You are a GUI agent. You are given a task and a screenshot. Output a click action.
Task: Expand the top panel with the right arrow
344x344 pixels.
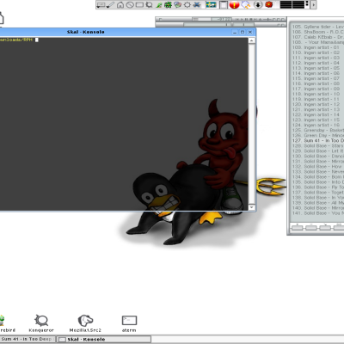(x=313, y=5)
